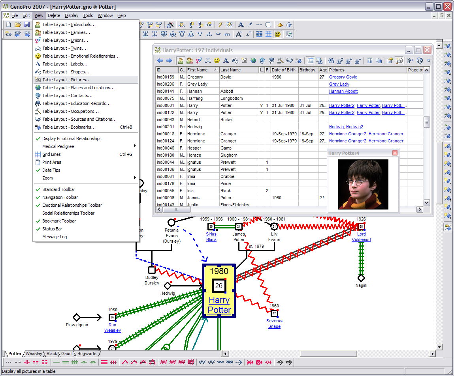The image size is (454, 376).
Task: Click the letter A labels icon in table toolbar
Action: point(226,60)
